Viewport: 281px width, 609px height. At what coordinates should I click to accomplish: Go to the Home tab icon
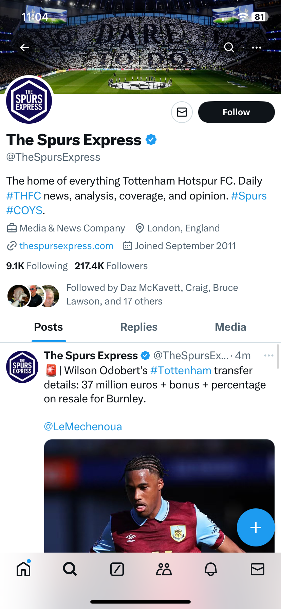tap(23, 569)
